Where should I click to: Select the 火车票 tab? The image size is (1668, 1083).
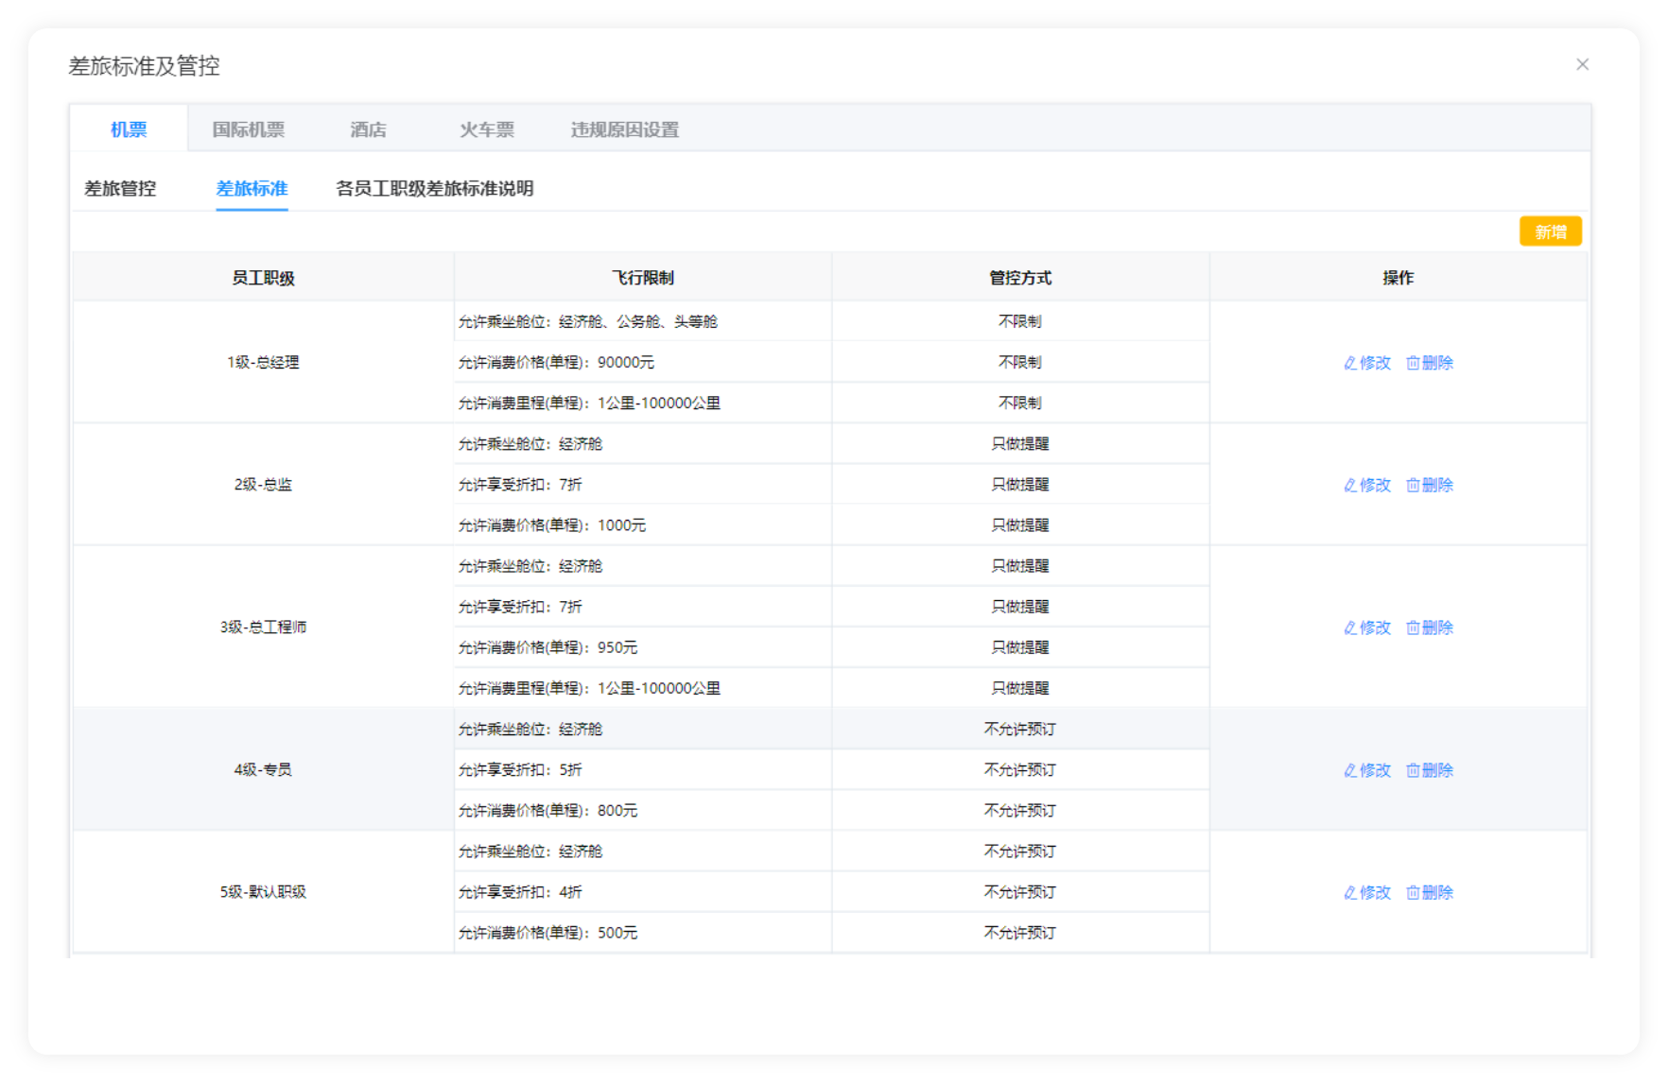[x=487, y=129]
